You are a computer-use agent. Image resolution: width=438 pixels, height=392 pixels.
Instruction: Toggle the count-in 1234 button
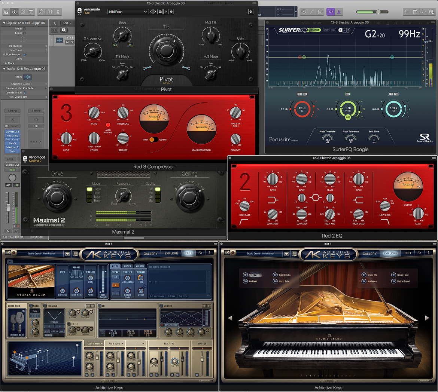pos(331,12)
